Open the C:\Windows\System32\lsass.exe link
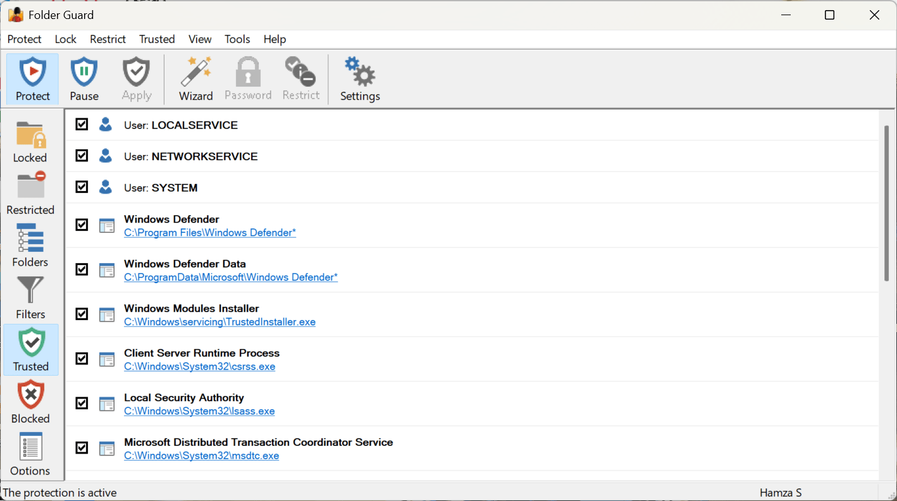Image resolution: width=897 pixels, height=501 pixels. (199, 411)
